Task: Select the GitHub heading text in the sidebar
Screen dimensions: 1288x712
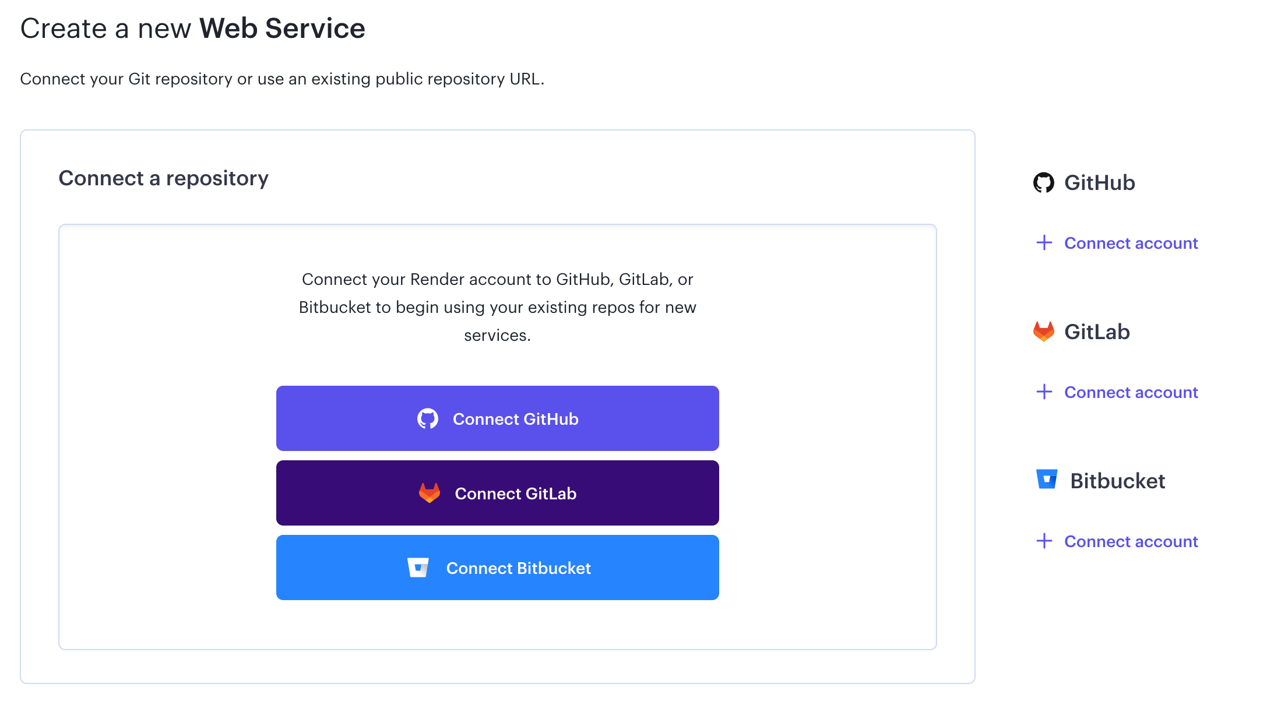Action: coord(1099,182)
